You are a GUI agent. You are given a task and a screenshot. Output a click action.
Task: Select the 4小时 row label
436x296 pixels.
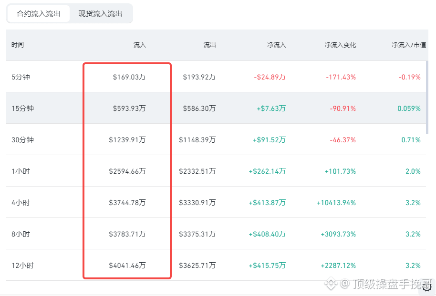[x=21, y=203]
